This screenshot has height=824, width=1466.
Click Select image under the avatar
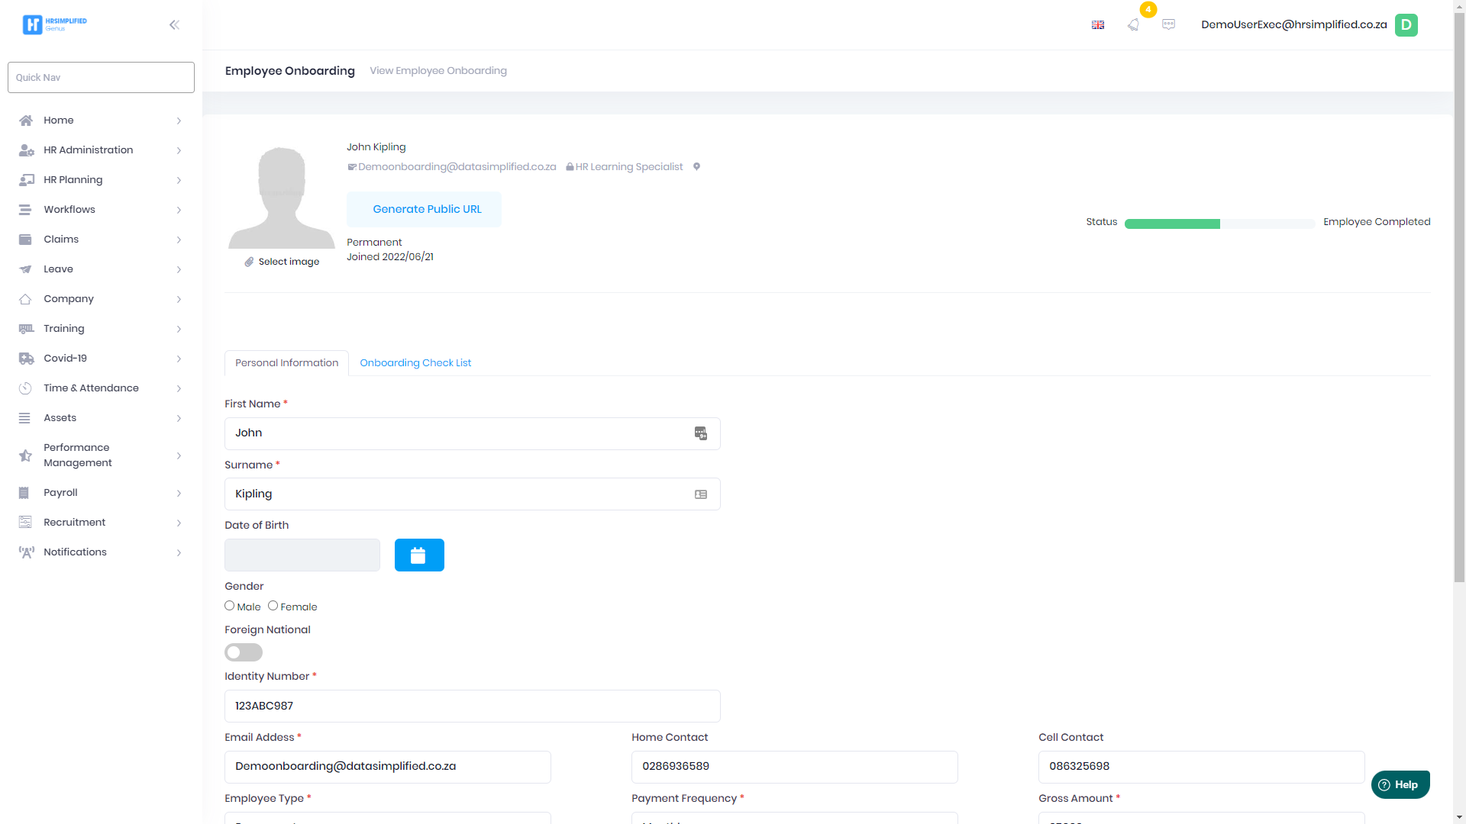(288, 262)
